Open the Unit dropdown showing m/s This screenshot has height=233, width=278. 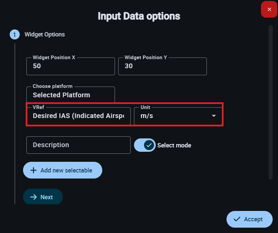[x=174, y=116]
